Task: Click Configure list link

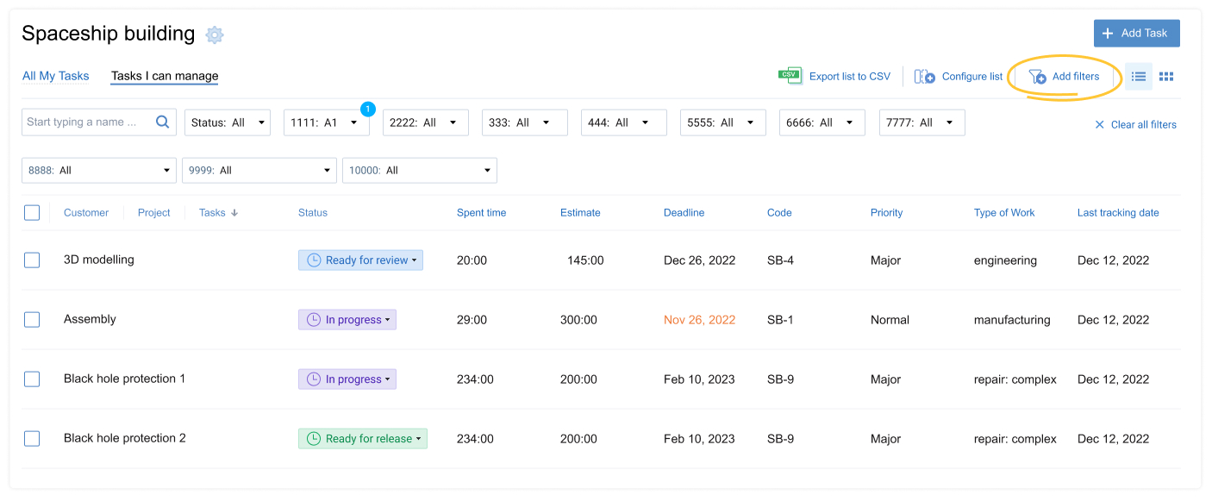Action: tap(972, 77)
